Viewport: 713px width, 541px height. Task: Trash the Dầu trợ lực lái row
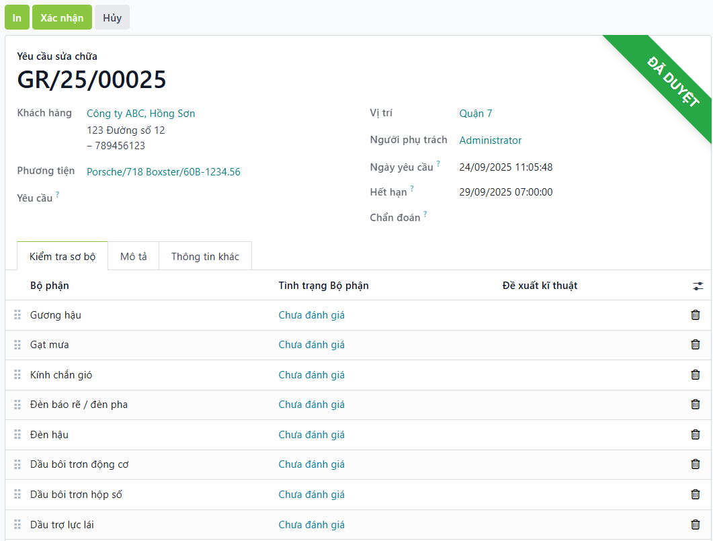click(696, 524)
